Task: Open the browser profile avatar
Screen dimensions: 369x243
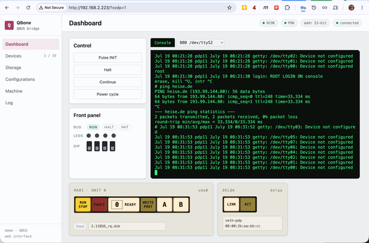Action: coord(352,7)
